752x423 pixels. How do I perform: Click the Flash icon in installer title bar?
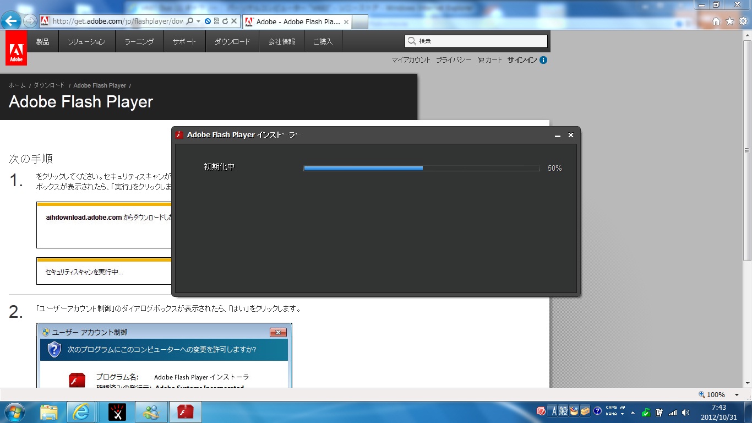[x=179, y=135]
